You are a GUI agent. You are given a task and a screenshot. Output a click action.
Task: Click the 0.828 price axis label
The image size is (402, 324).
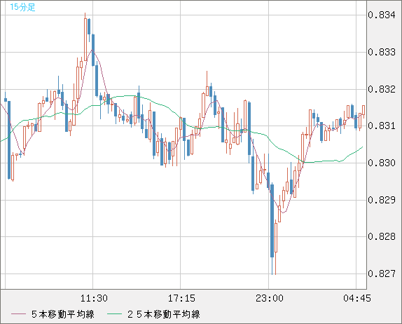tap(382, 236)
